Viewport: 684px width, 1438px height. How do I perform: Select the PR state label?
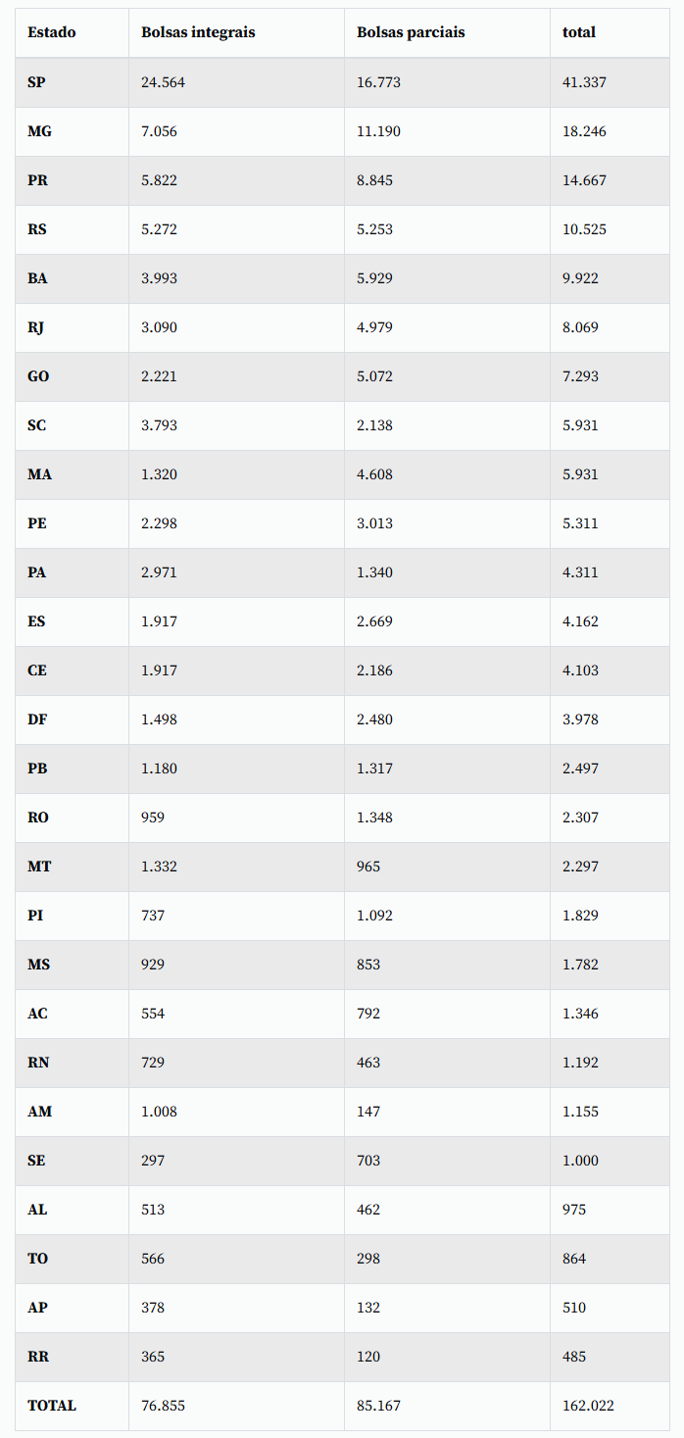coord(37,180)
